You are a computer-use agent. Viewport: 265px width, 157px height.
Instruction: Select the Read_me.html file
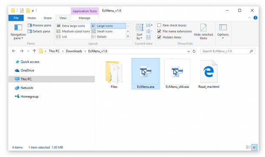[209, 74]
